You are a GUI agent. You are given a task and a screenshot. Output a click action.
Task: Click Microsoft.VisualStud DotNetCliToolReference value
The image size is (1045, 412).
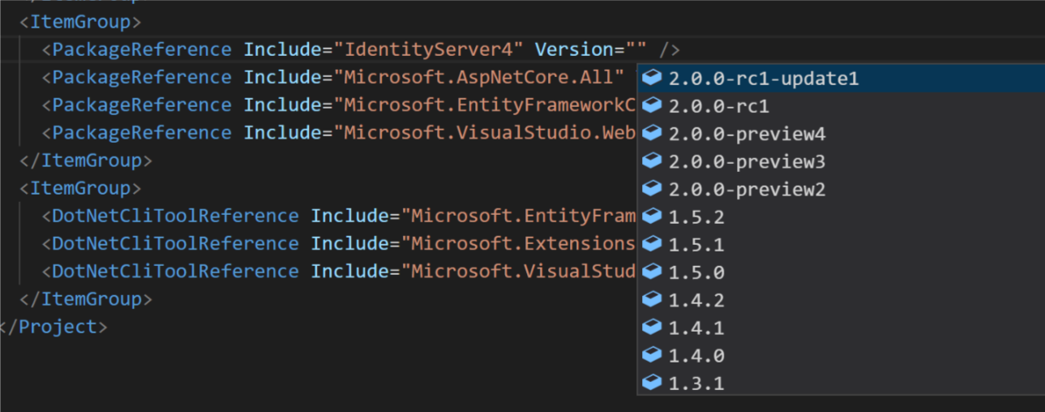(519, 271)
